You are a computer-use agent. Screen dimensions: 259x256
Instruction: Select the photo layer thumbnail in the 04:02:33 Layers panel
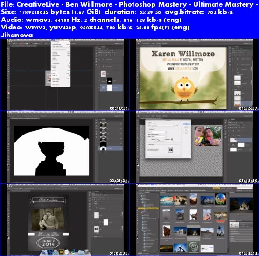97,229
